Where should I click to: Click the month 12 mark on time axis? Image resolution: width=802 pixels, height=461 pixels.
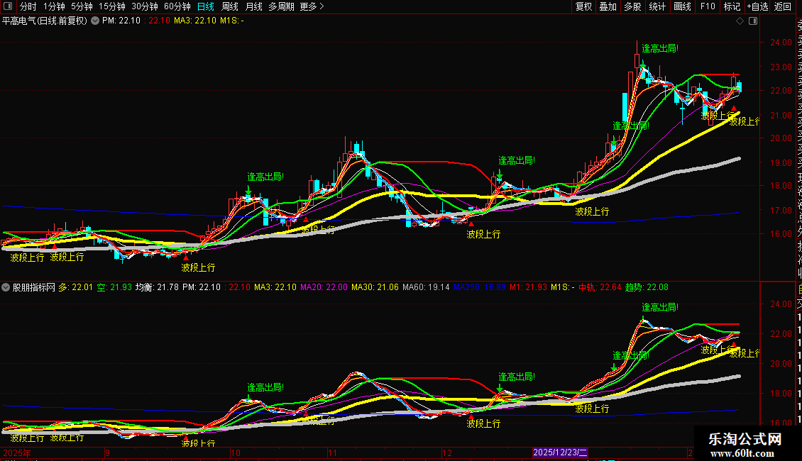[x=447, y=452]
